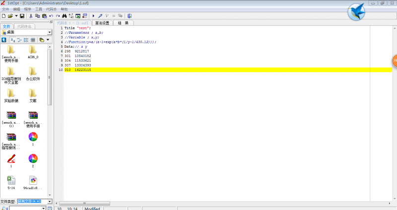Click the red-arrow lines toolbar icon
The width and height of the screenshot is (397, 210).
(x=85, y=16)
